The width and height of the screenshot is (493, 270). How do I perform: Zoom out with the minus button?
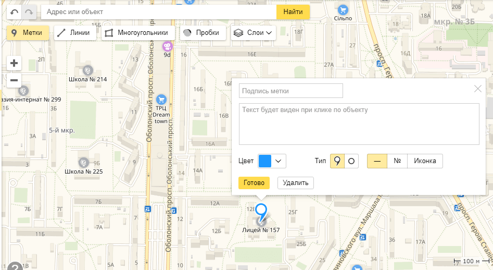coord(14,80)
